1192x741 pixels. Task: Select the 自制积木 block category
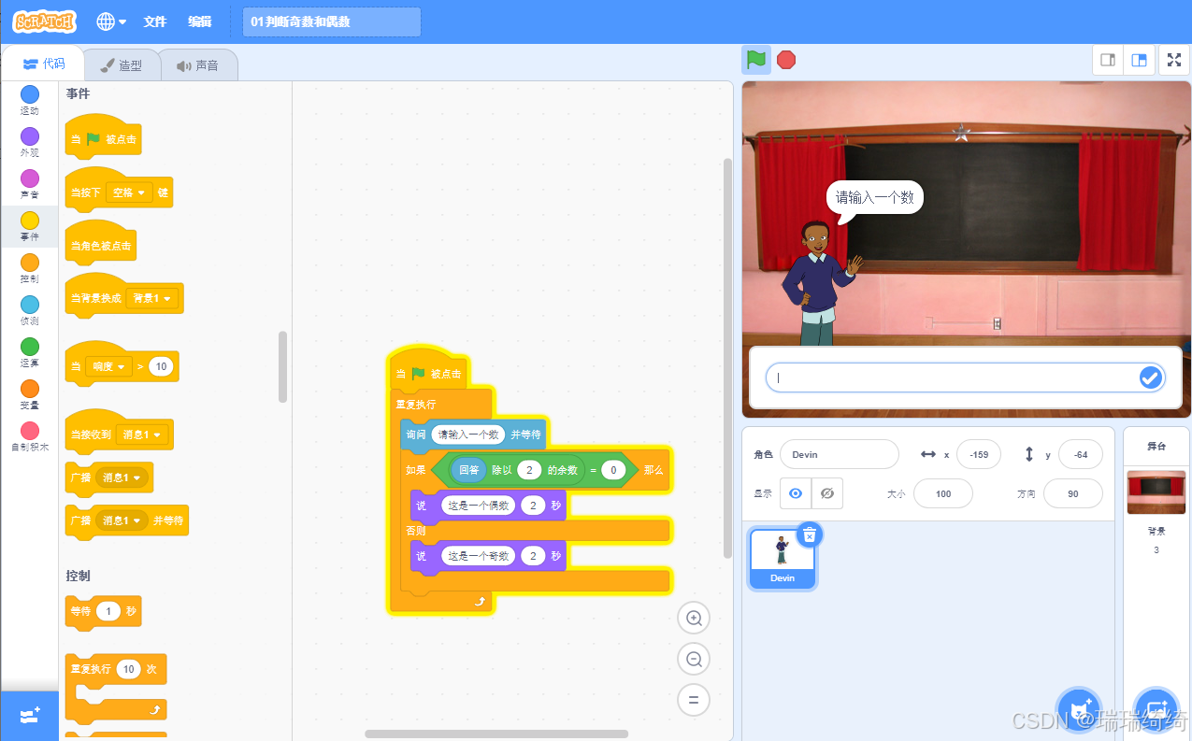[x=30, y=436]
